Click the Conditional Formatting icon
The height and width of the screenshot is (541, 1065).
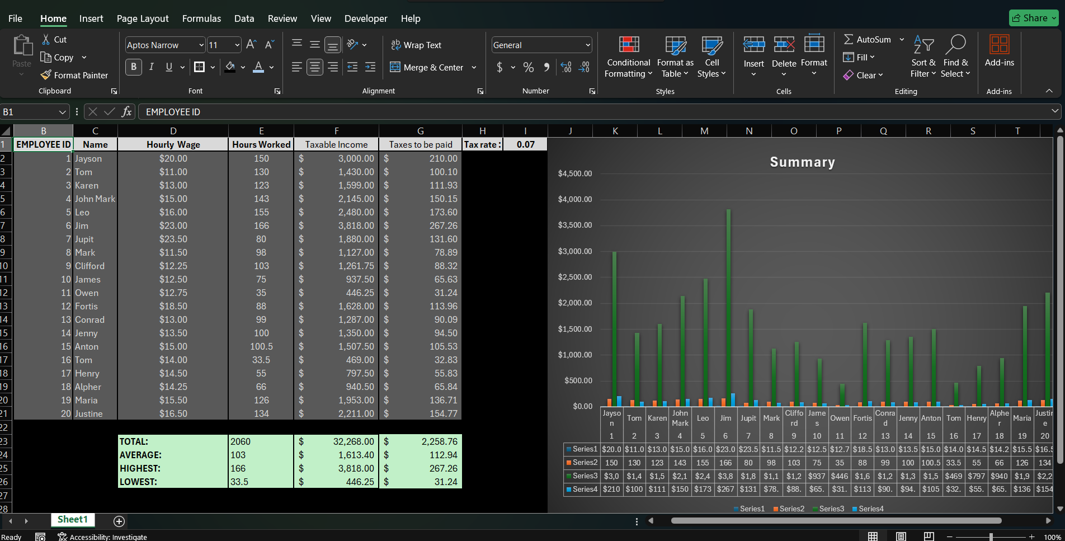628,45
